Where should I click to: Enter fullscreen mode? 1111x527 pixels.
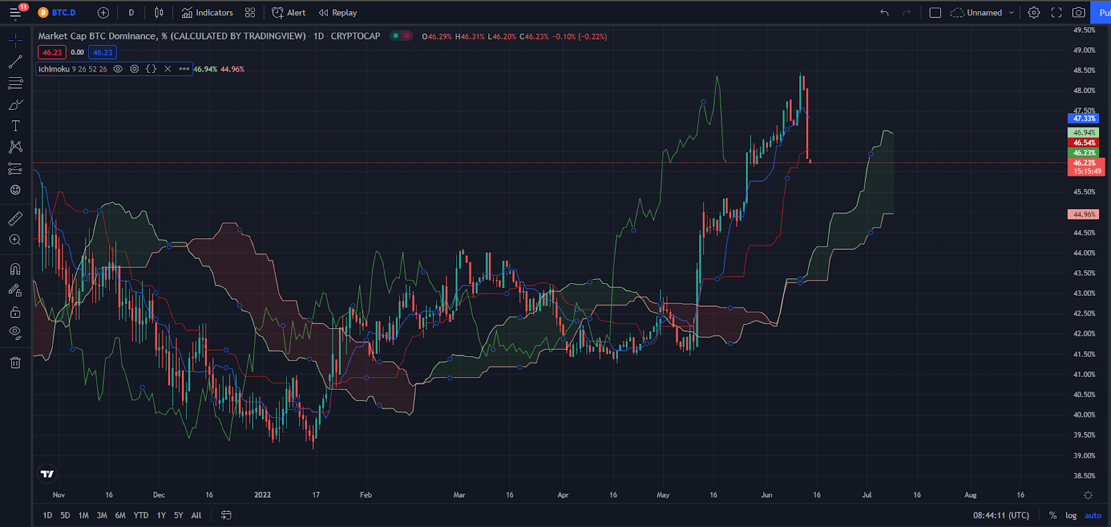(1056, 12)
